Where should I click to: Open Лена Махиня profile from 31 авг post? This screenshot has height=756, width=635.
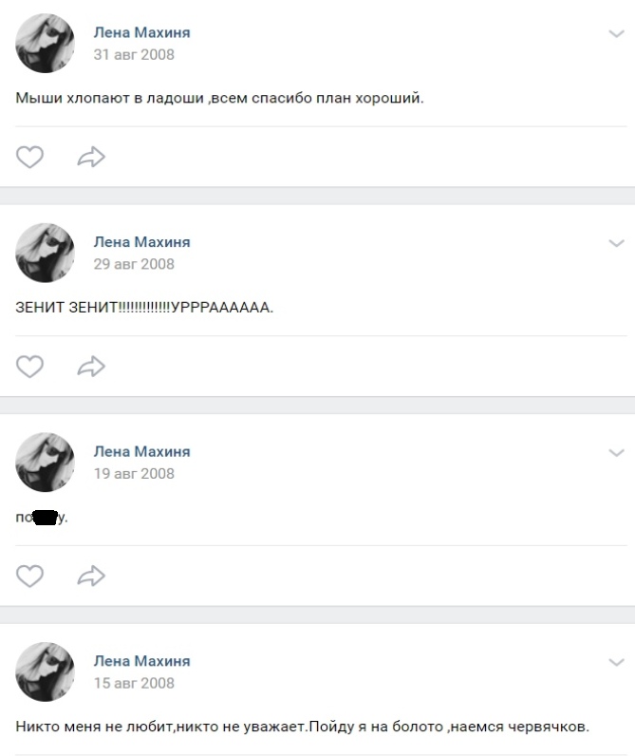coord(141,32)
